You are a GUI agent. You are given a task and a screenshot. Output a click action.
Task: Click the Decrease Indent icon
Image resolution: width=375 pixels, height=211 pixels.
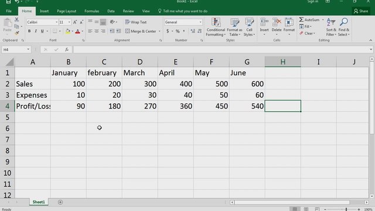[x=112, y=31]
